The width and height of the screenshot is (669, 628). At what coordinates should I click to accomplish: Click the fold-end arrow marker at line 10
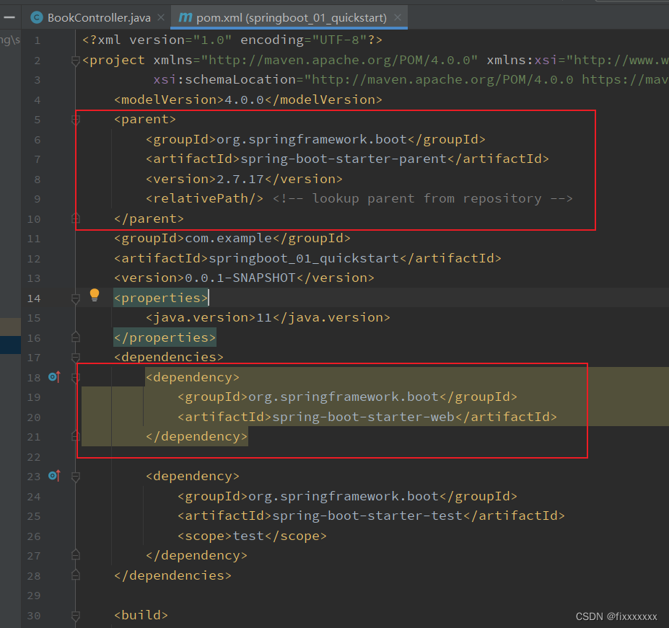click(75, 217)
